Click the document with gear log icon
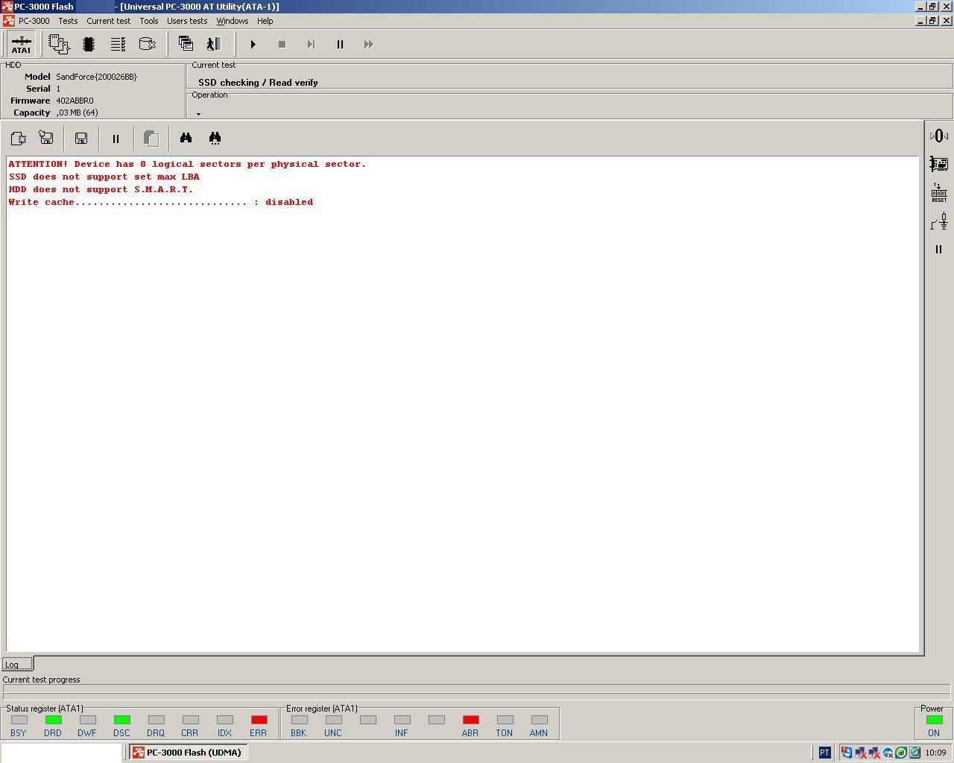The width and height of the screenshot is (954, 763). pos(18,139)
